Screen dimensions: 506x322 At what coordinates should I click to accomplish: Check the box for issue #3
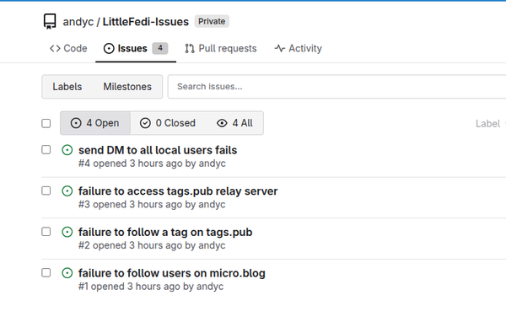tap(46, 191)
